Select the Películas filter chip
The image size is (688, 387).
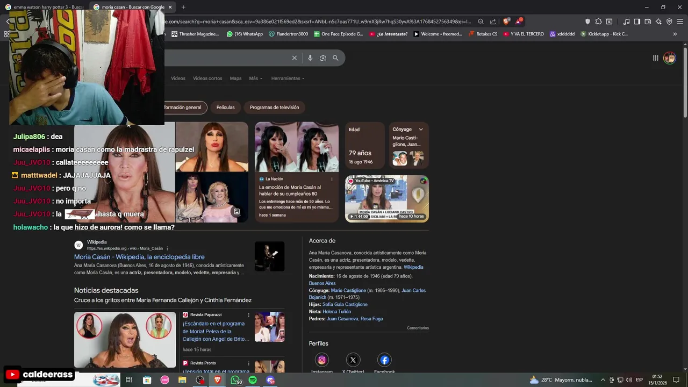pos(225,107)
